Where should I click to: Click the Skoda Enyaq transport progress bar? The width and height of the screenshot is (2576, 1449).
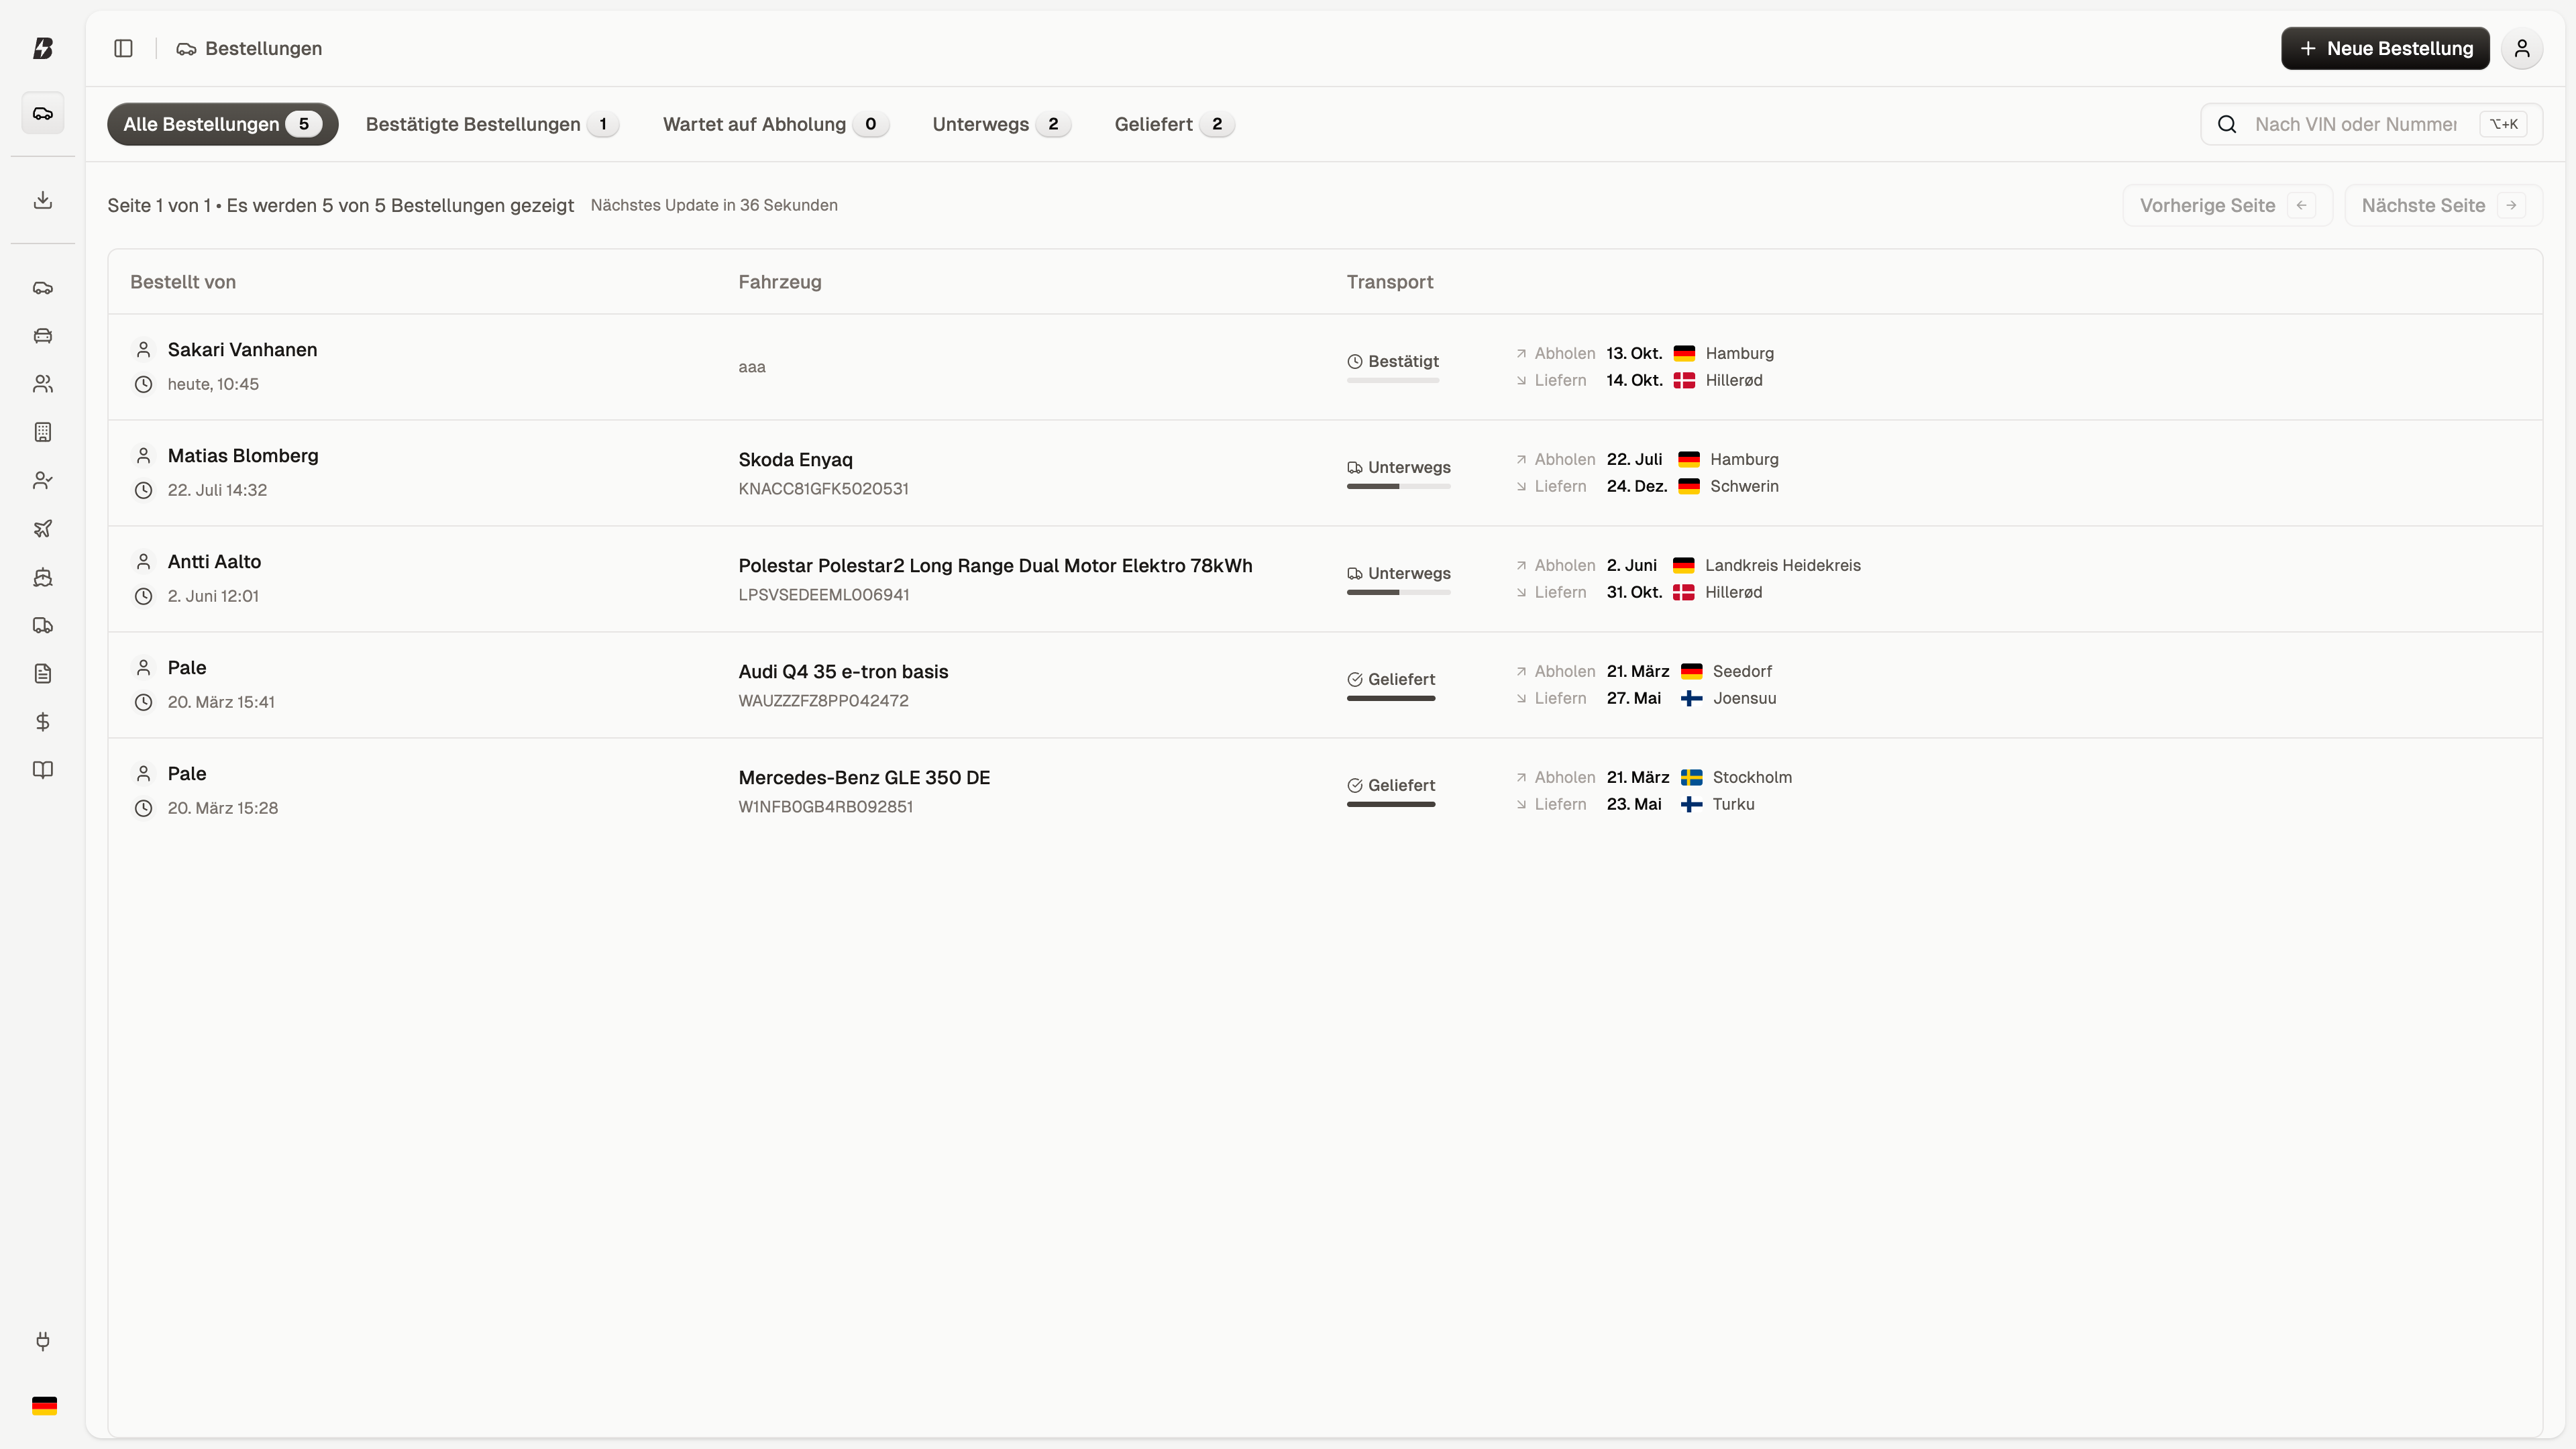coord(1398,487)
